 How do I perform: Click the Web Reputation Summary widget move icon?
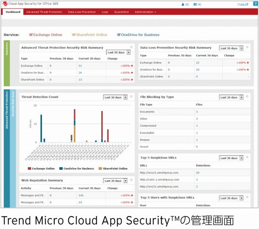(x=131, y=180)
